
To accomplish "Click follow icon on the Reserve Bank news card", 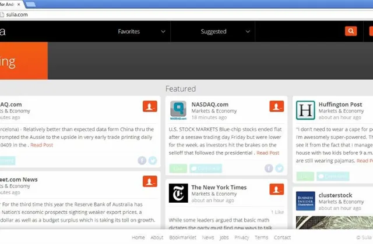I will [x=150, y=181].
